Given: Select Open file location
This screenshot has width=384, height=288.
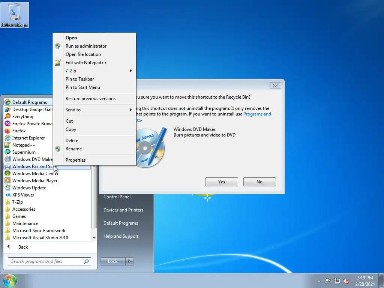Looking at the screenshot, I should 94,54.
